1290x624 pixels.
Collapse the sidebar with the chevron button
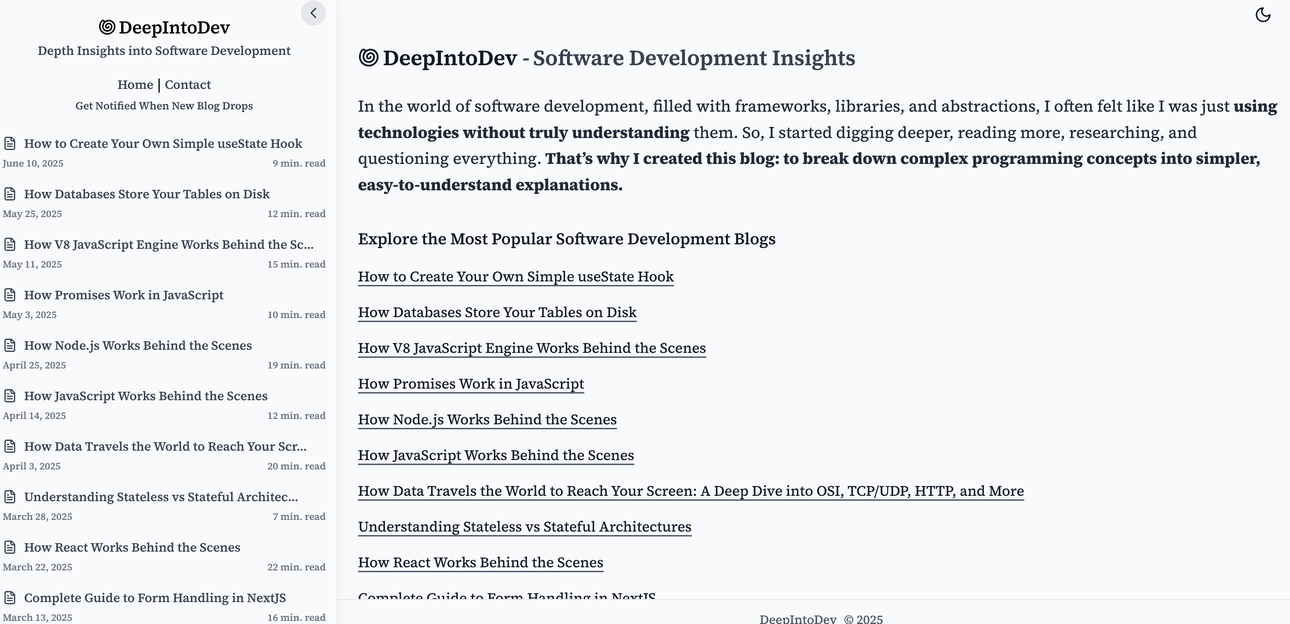click(313, 13)
